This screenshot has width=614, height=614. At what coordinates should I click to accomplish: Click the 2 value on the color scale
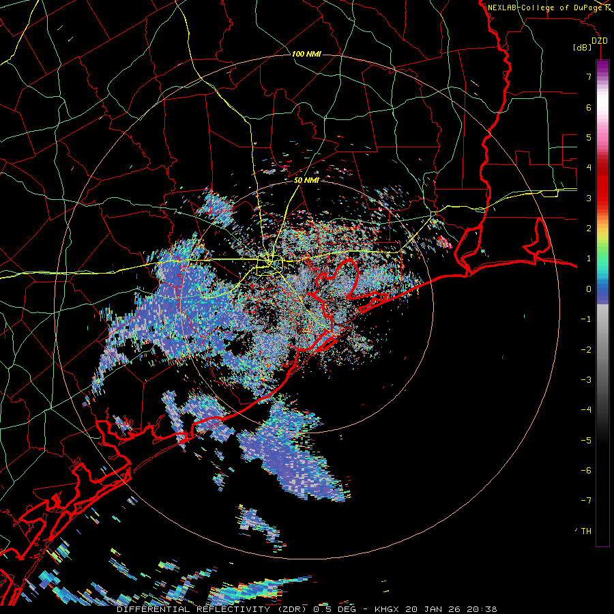[589, 229]
